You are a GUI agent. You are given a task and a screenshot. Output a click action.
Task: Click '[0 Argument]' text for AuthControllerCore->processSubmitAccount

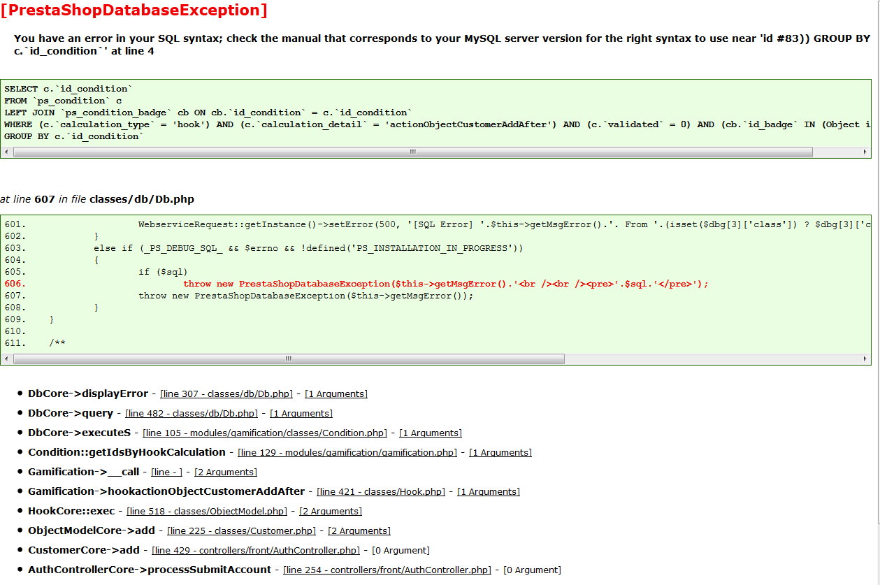(x=532, y=570)
